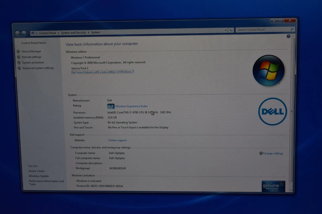Click the forward navigation arrow button
This screenshot has height=214, width=322.
click(x=24, y=33)
